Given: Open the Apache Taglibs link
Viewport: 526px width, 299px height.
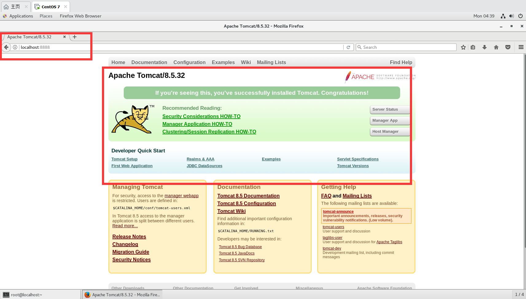Looking at the screenshot, I should (x=389, y=242).
